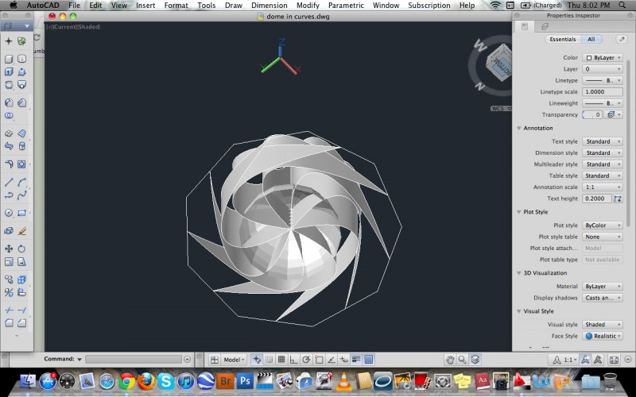Click the Linetype scale input field
Screen dimensions: 636x397
tap(603, 91)
